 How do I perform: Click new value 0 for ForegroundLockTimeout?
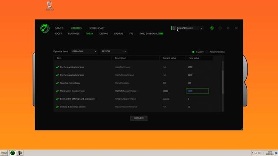pyautogui.click(x=189, y=99)
